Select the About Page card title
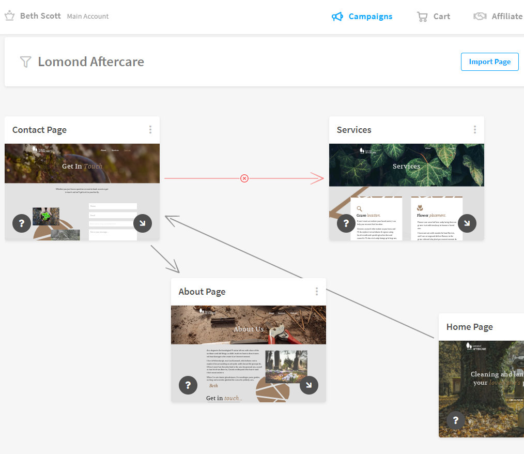524x454 pixels. click(202, 292)
